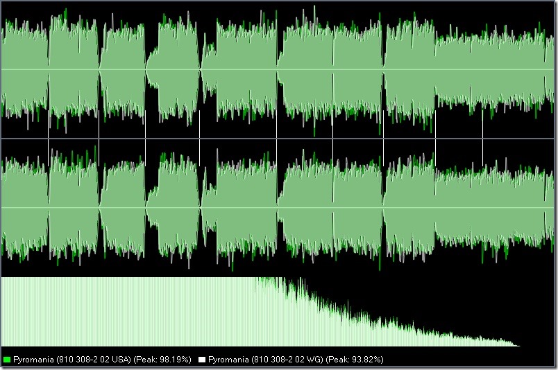Click the white WG legend color swatch

202,360
